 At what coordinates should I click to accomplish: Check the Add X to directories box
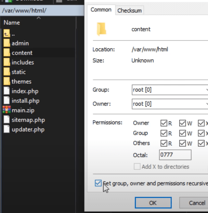pos(137,166)
